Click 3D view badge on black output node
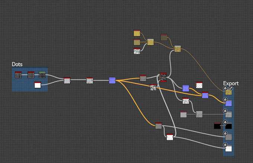The width and height of the screenshot is (253, 163). [225, 122]
